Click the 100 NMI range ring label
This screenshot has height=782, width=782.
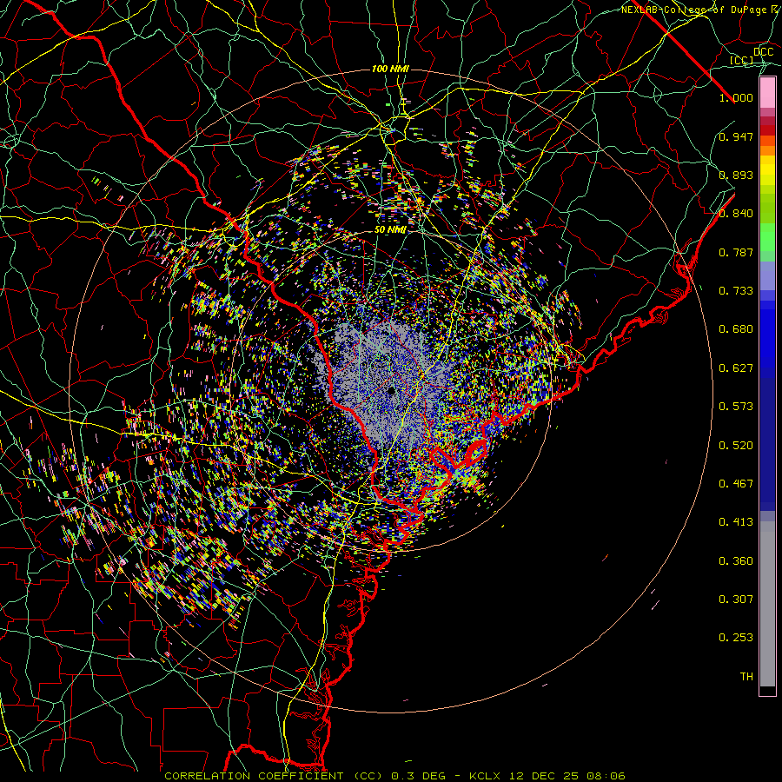(390, 69)
